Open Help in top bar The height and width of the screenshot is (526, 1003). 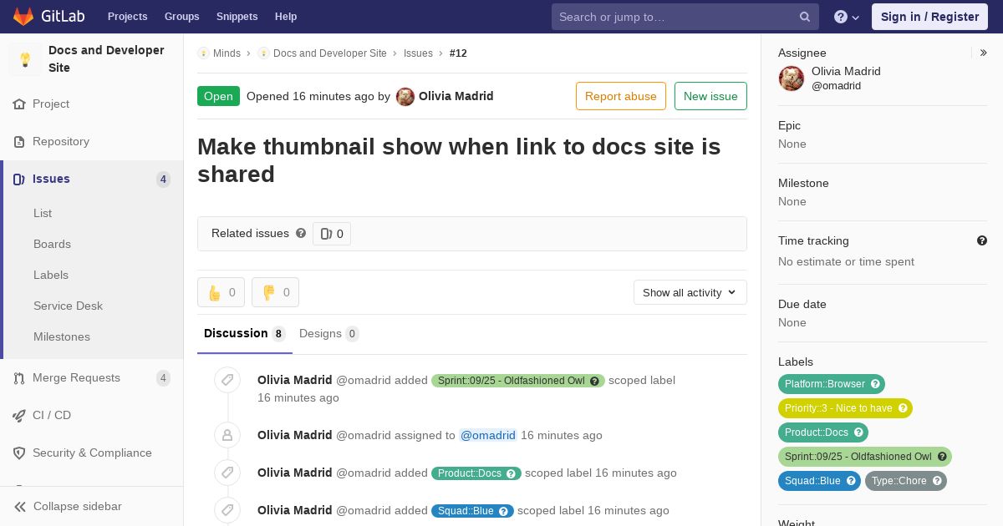(286, 17)
